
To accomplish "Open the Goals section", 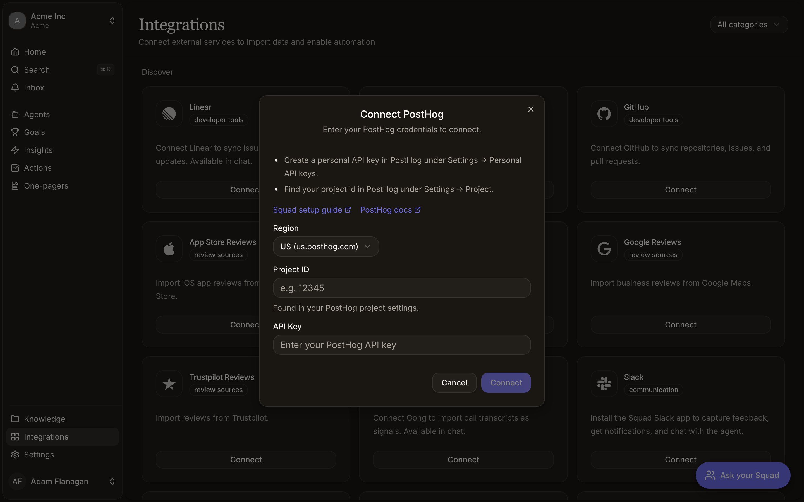I will [63, 132].
